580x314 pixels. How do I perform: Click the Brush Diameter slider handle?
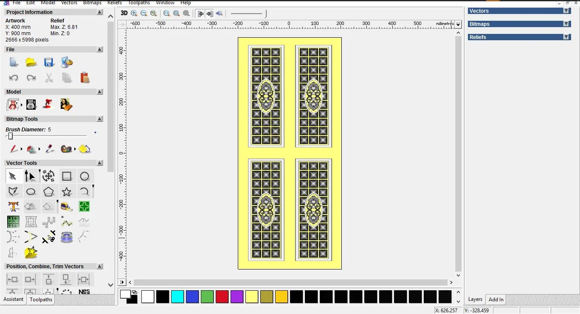(x=10, y=136)
